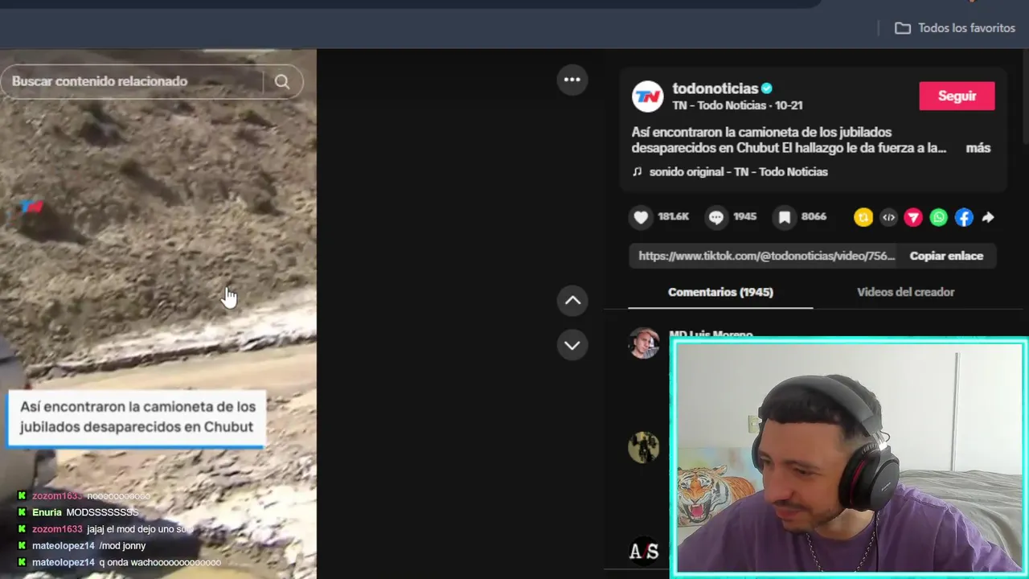Viewport: 1029px width, 579px height.
Task: Click the AS commenter avatar
Action: click(x=643, y=551)
